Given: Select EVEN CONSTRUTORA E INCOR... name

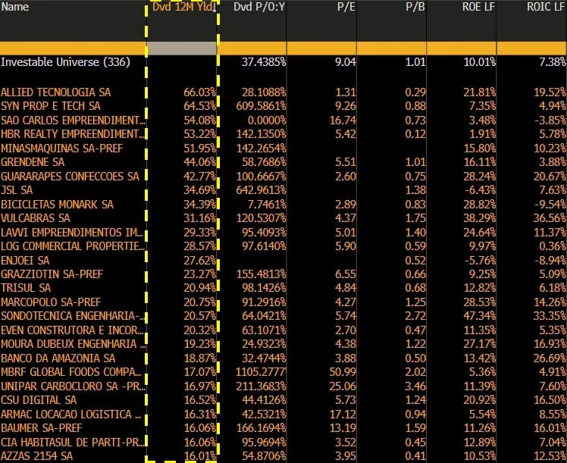Looking at the screenshot, I should [x=72, y=330].
